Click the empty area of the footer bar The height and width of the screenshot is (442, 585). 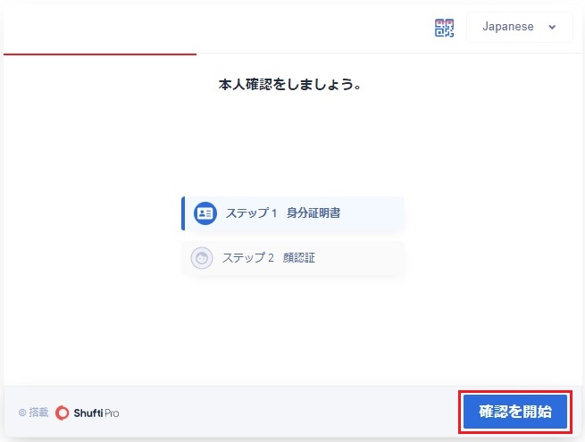[286, 413]
